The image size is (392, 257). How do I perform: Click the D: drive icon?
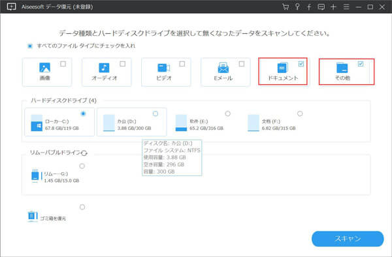pyautogui.click(x=108, y=123)
